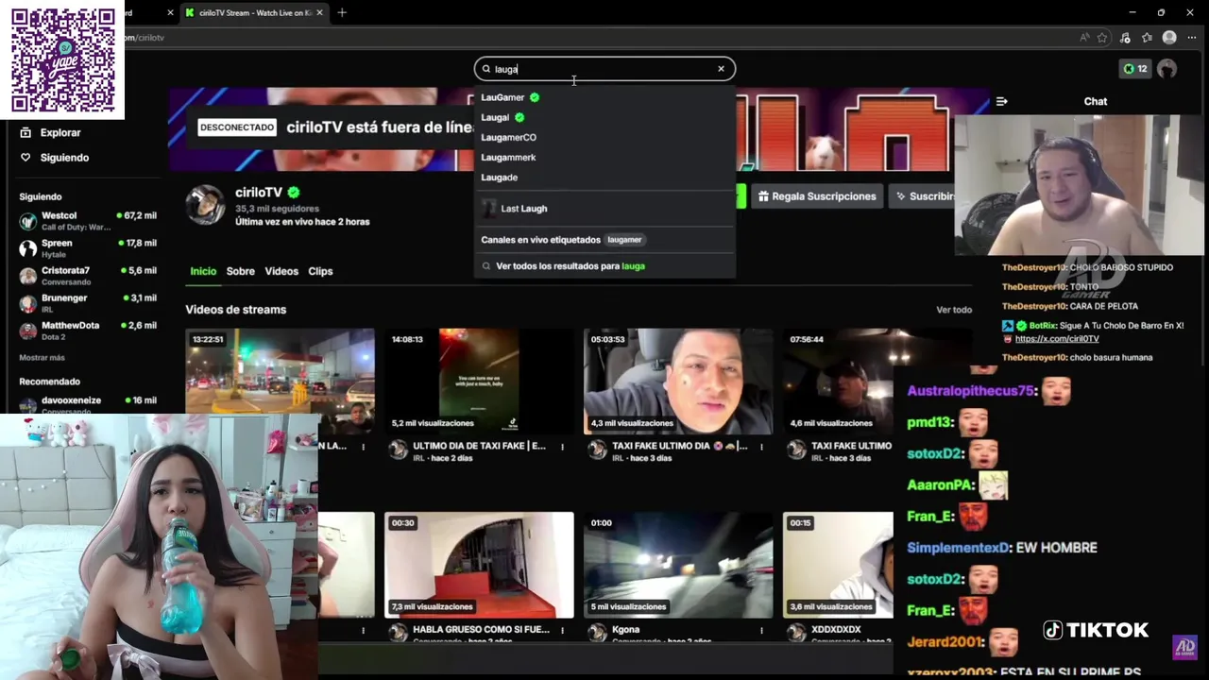Click the search field containing "lauga"
This screenshot has width=1209, height=680.
coord(604,69)
